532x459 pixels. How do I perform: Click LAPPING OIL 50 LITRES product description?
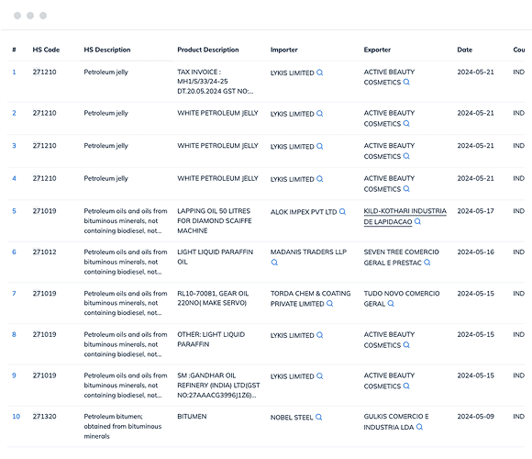coord(215,220)
